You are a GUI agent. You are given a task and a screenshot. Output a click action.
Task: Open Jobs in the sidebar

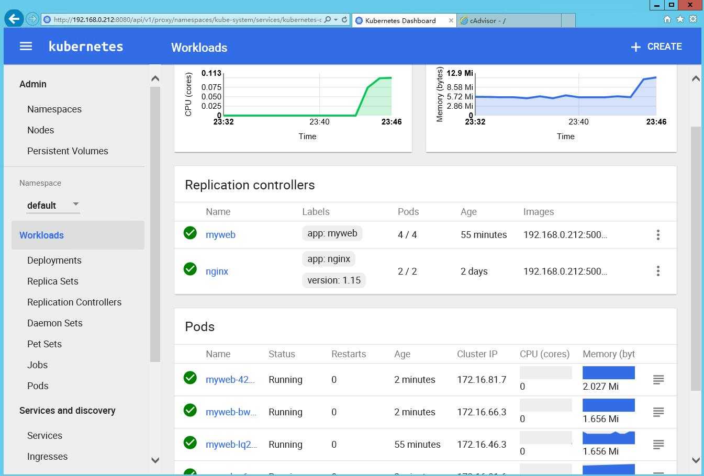pyautogui.click(x=37, y=365)
